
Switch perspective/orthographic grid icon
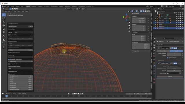click(129, 31)
